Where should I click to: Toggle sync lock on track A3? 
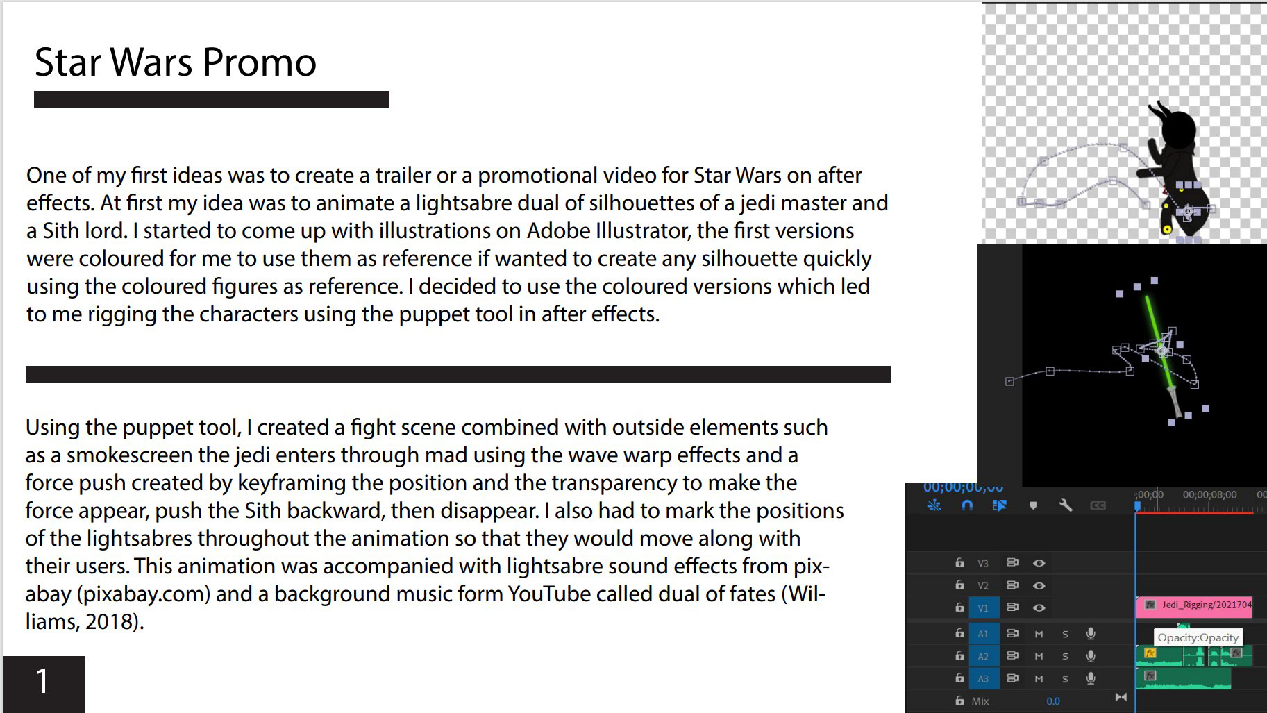pos(1013,678)
